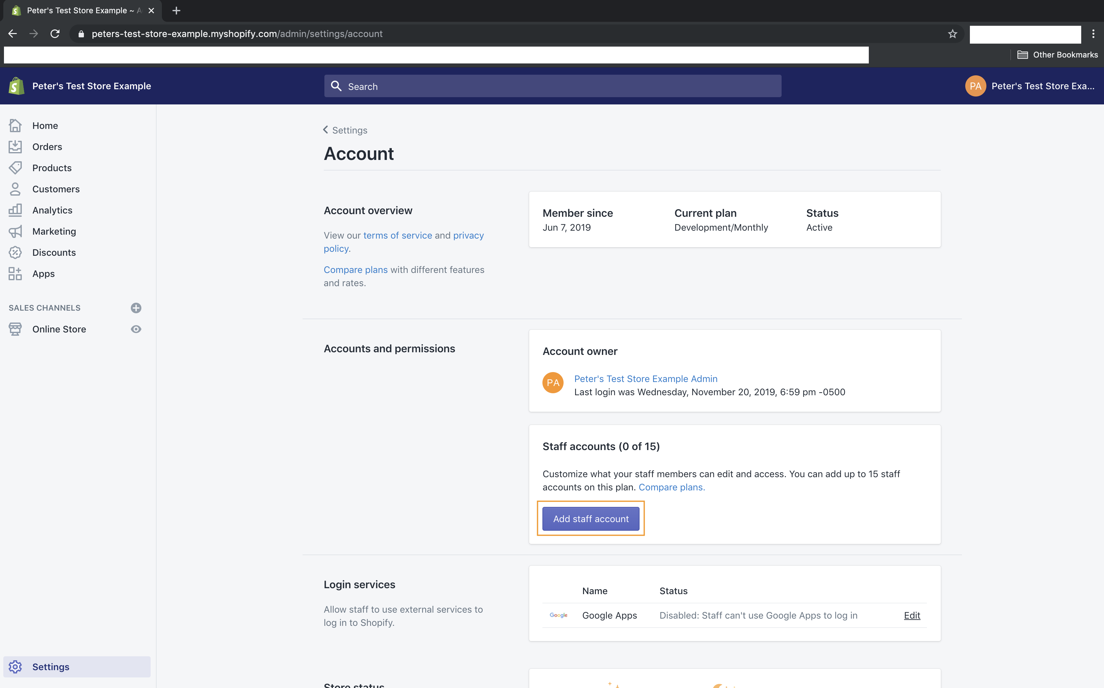The height and width of the screenshot is (688, 1104).
Task: Edit the Google Apps login service
Action: [912, 615]
